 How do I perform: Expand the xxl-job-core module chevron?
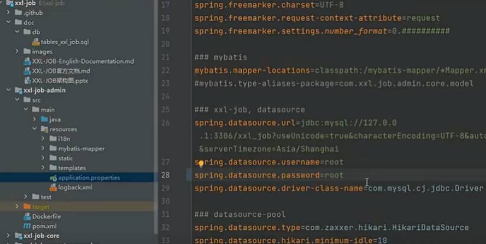[8, 235]
